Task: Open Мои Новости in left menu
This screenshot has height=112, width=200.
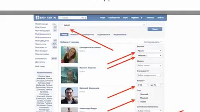Action: click(x=41, y=47)
